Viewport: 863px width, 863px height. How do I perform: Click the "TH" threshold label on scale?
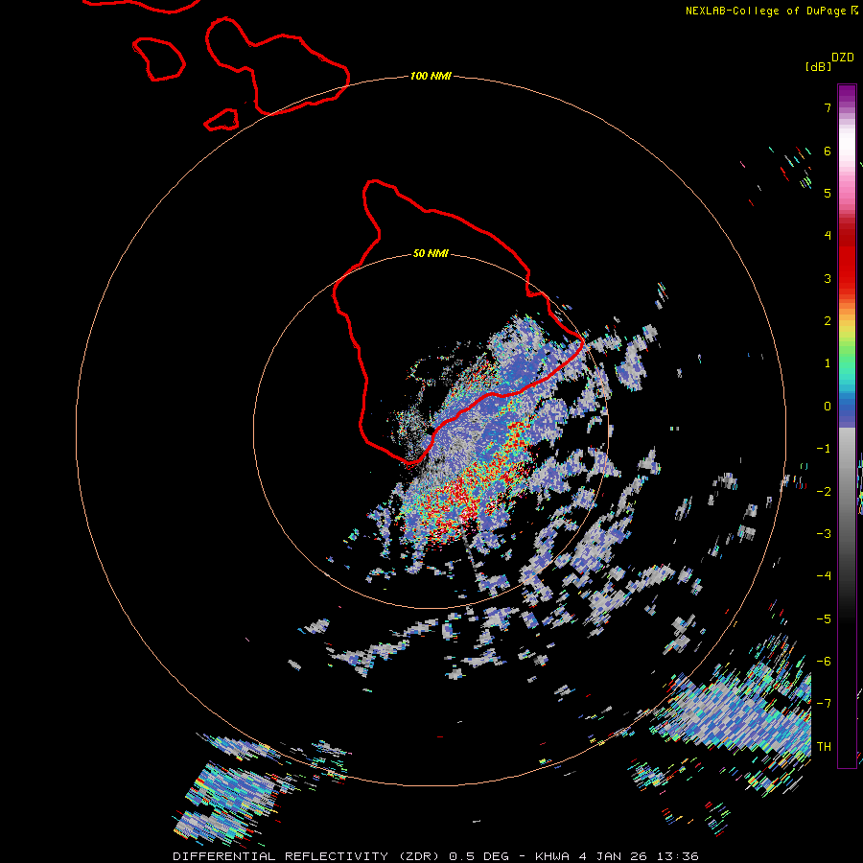tap(824, 747)
